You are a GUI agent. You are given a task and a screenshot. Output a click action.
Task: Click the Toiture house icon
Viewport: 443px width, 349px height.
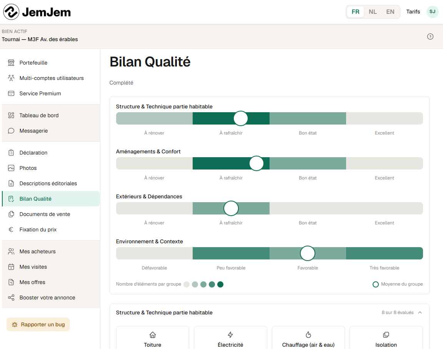click(x=153, y=335)
